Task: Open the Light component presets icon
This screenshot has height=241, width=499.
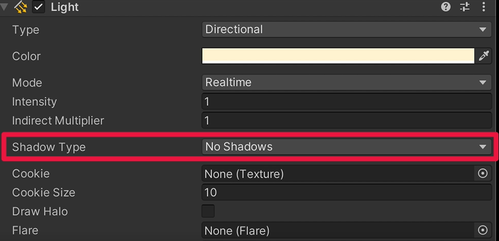Action: click(465, 6)
